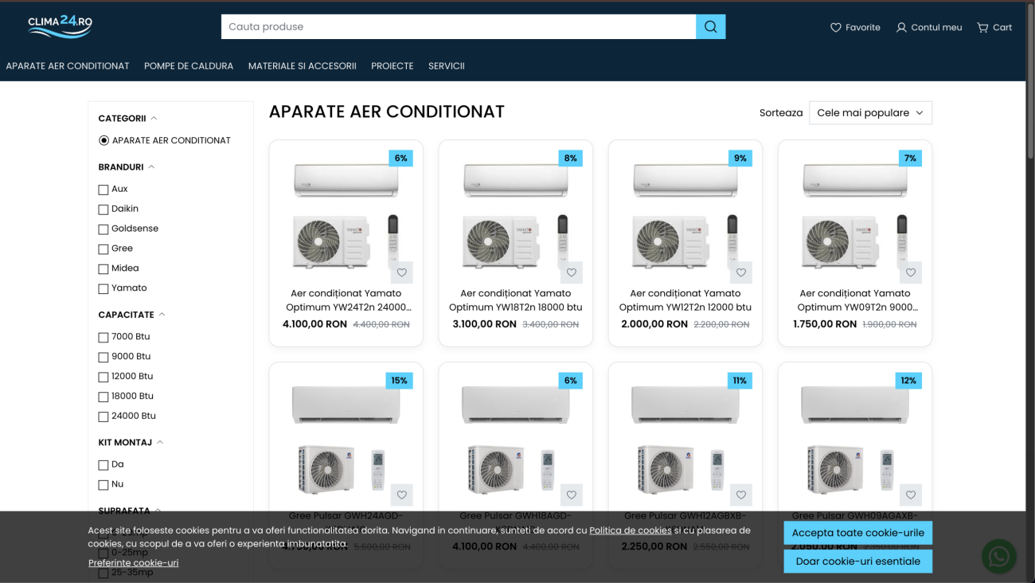
Task: Click the Contul meu account icon
Action: pyautogui.click(x=901, y=28)
